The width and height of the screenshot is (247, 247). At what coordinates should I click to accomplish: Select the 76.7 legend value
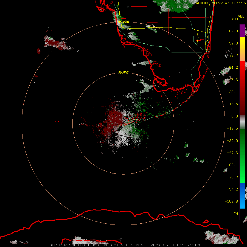tap(234, 55)
